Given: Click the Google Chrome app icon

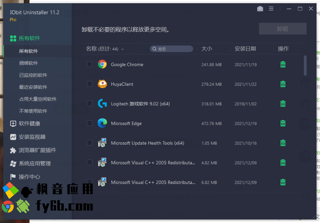Looking at the screenshot, I should tap(102, 64).
